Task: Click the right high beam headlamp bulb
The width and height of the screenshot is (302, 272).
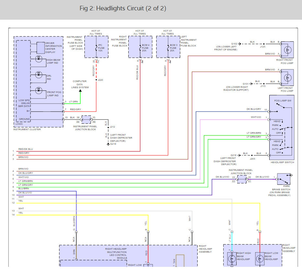Action: [232, 258]
